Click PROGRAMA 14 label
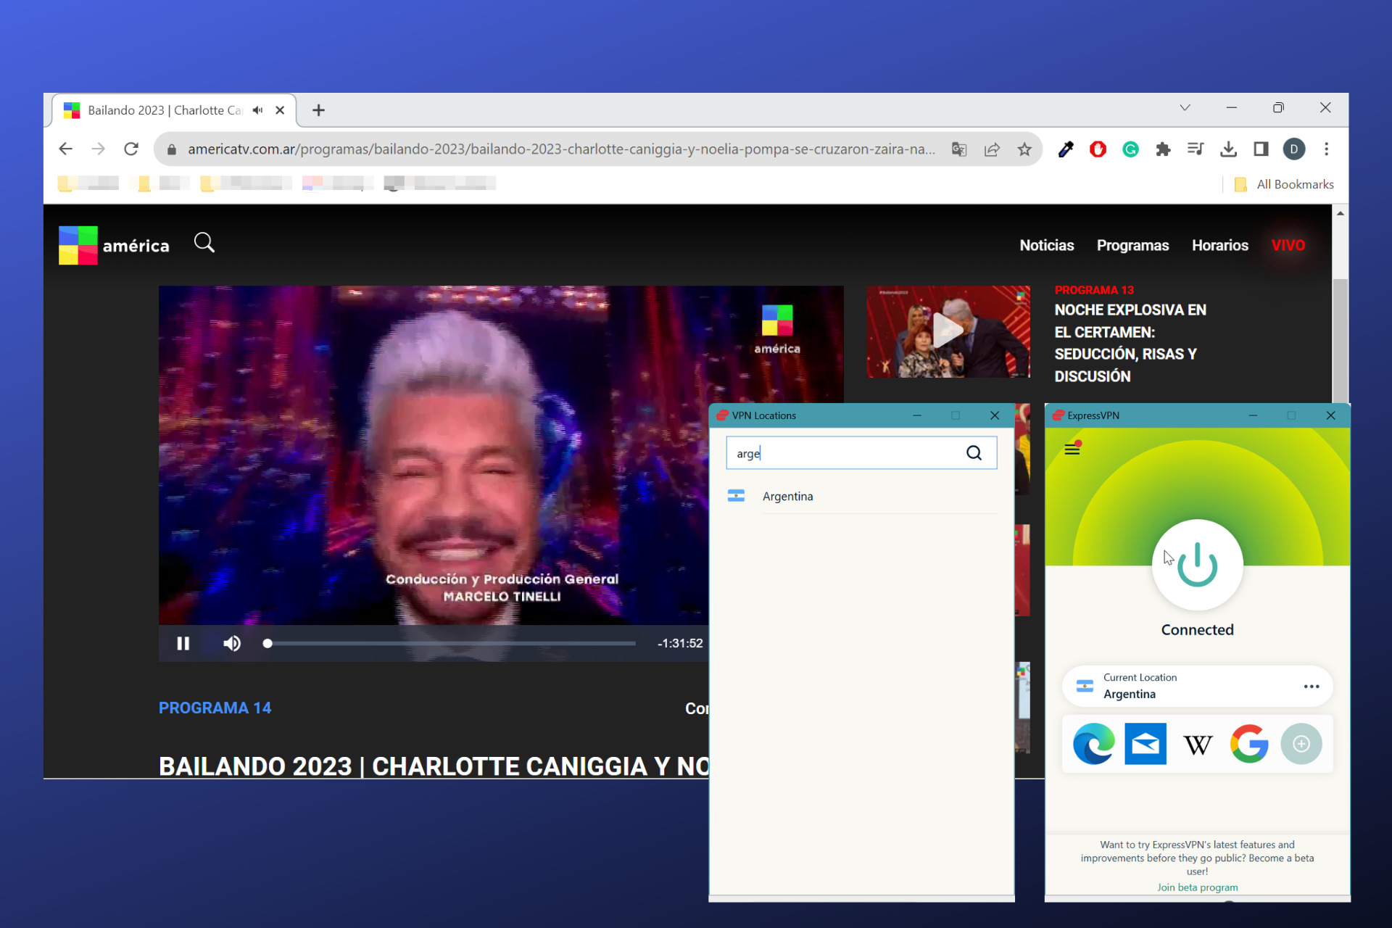This screenshot has width=1392, height=928. click(x=215, y=708)
